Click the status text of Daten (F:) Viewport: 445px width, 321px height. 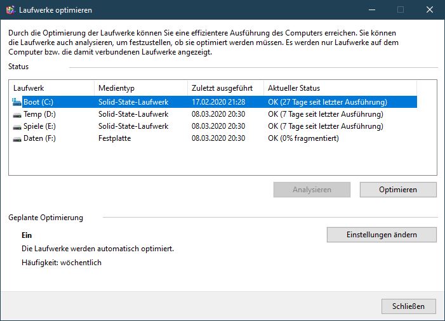click(303, 138)
